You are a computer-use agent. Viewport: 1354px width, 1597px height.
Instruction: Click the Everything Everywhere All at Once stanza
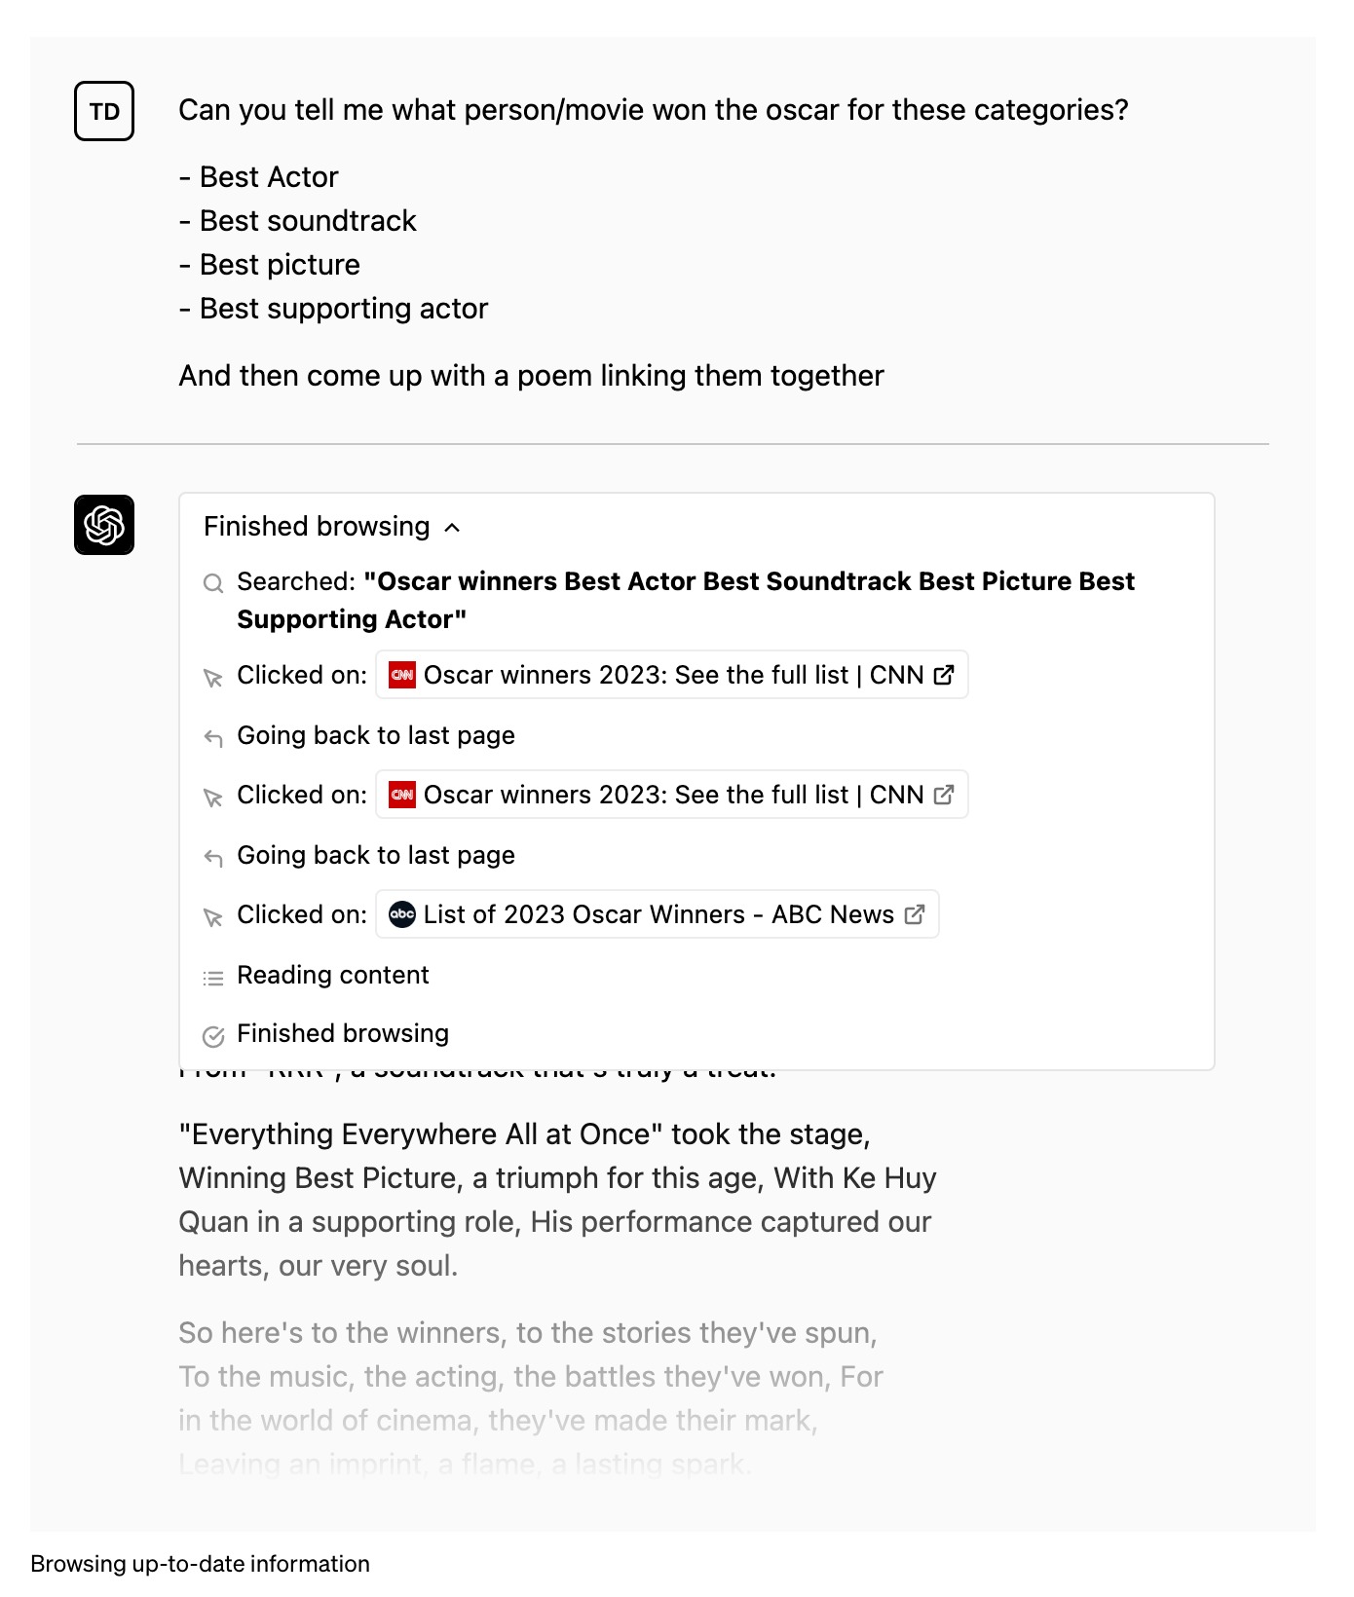pos(557,1200)
